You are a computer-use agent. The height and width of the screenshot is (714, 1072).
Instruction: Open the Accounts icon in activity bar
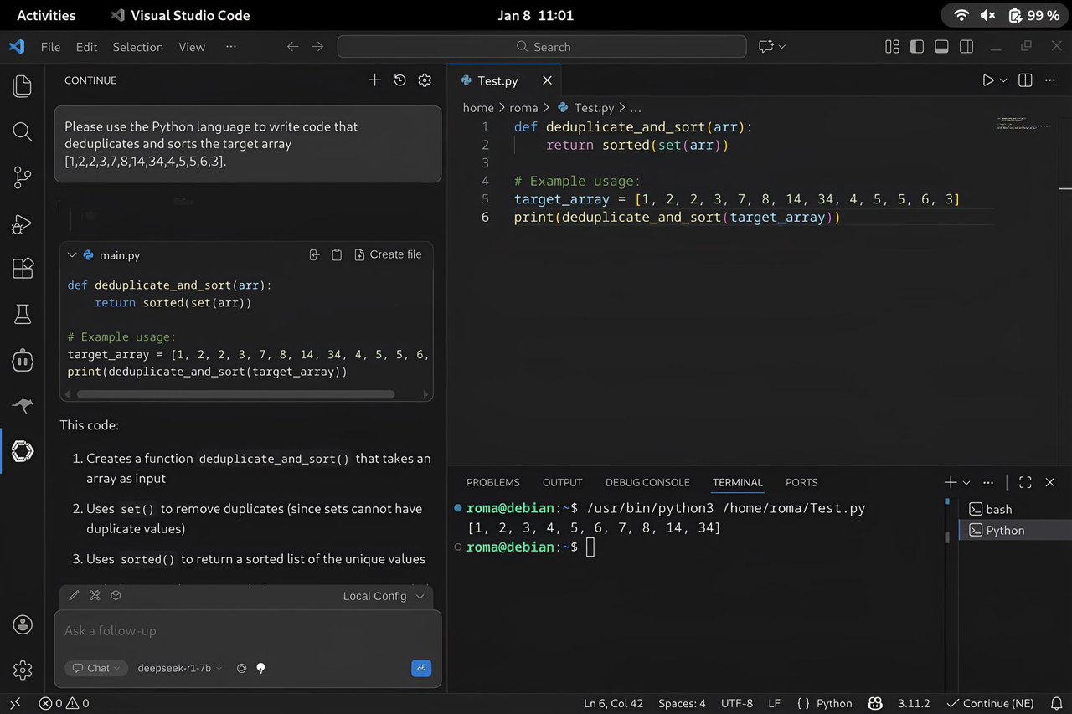pos(23,624)
